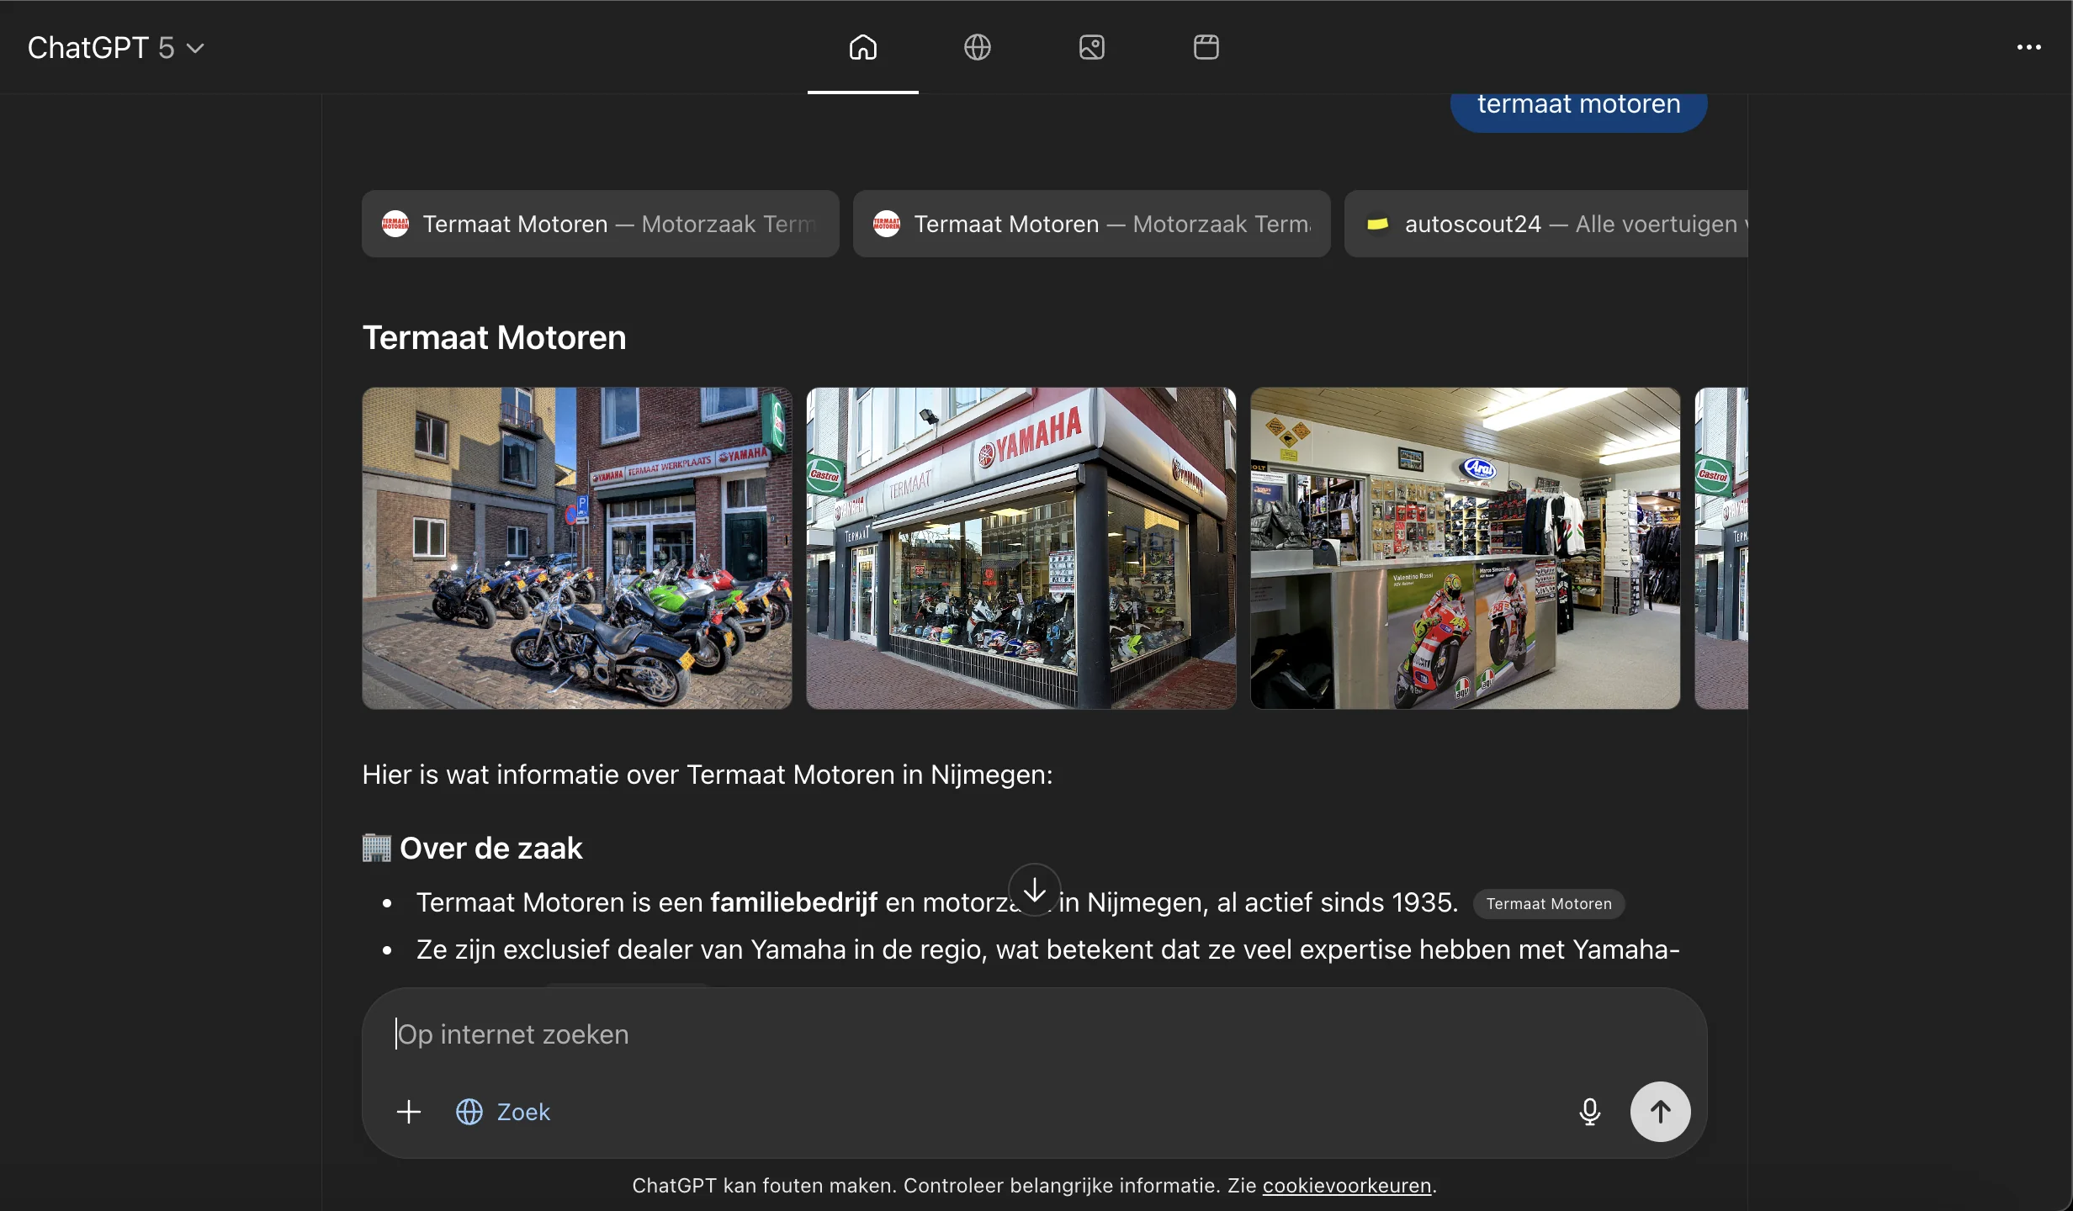Open the autoscout24 source card
This screenshot has height=1211, width=2073.
1546,224
